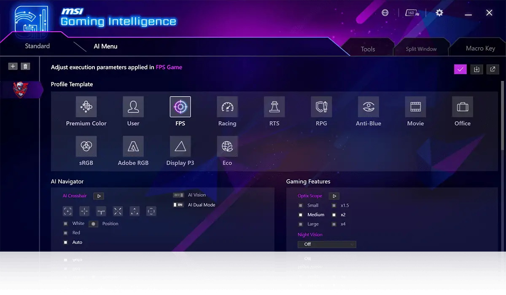
Task: Open the Night Vision dropdown
Action: (x=327, y=244)
